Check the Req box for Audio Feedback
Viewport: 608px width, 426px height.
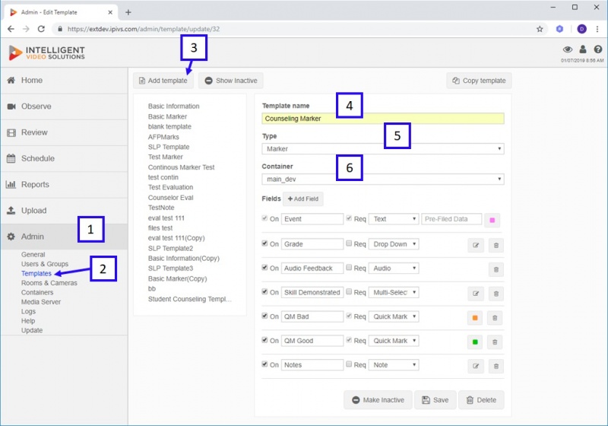click(349, 267)
